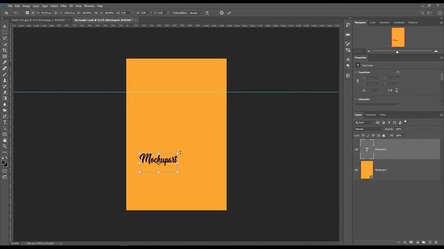Open the Filter menu
The width and height of the screenshot is (444, 249).
point(63,6)
